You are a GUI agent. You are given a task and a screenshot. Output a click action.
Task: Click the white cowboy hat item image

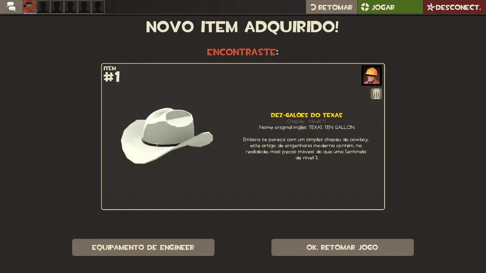167,135
